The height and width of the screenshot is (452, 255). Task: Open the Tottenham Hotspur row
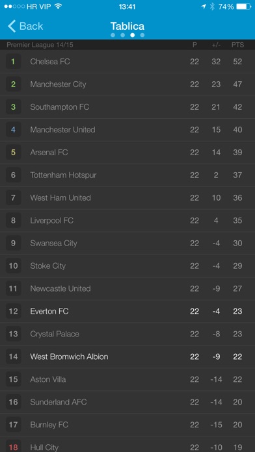pos(127,175)
